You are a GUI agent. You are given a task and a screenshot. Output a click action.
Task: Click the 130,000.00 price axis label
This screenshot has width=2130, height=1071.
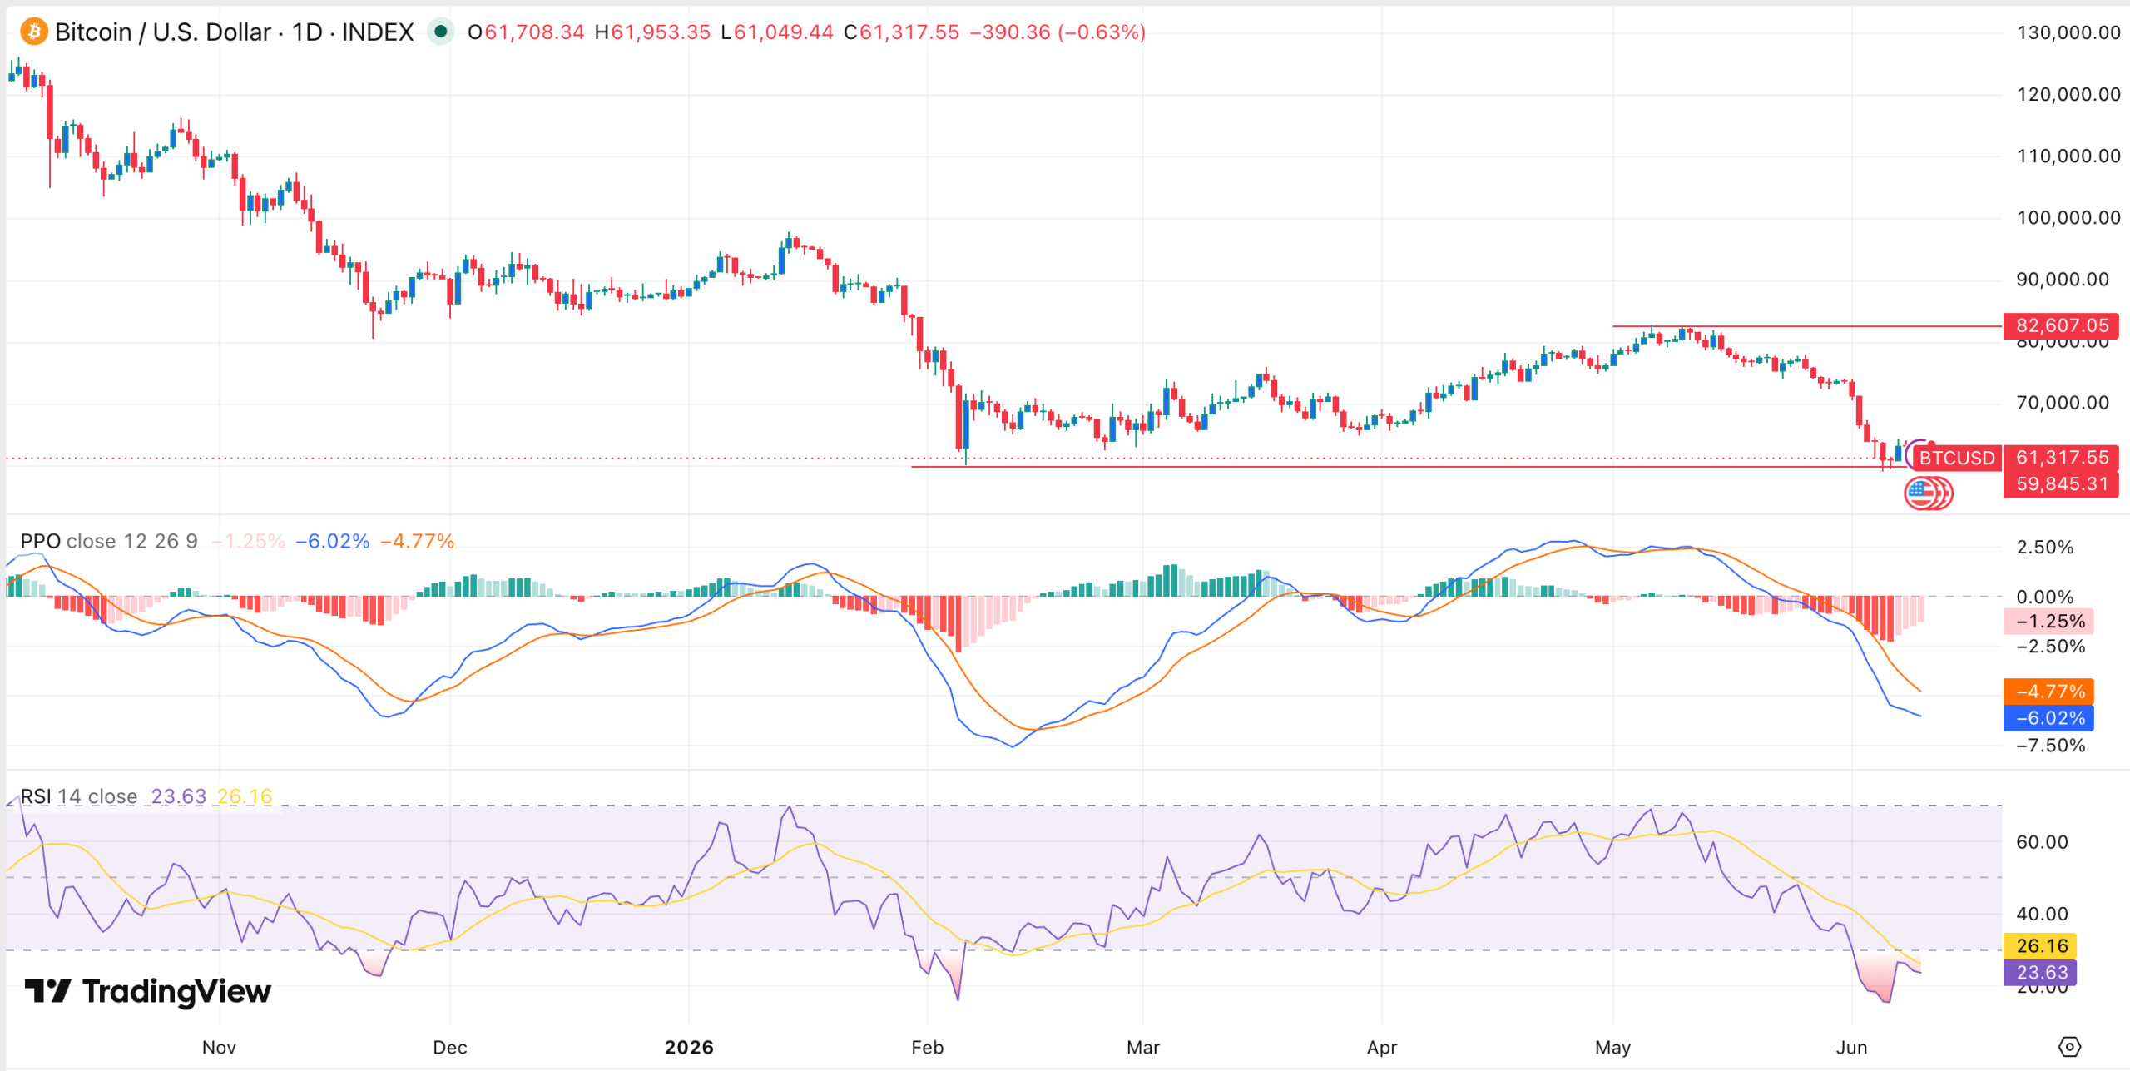(x=2068, y=32)
